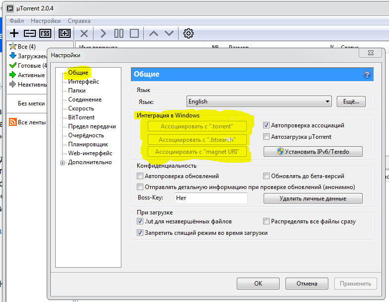Toggle 'Запретить спящий режим' checkbox
This screenshot has width=389, height=302.
click(140, 233)
